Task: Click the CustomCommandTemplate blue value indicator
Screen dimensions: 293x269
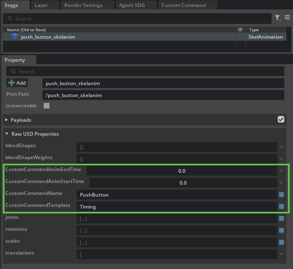Action: point(281,206)
